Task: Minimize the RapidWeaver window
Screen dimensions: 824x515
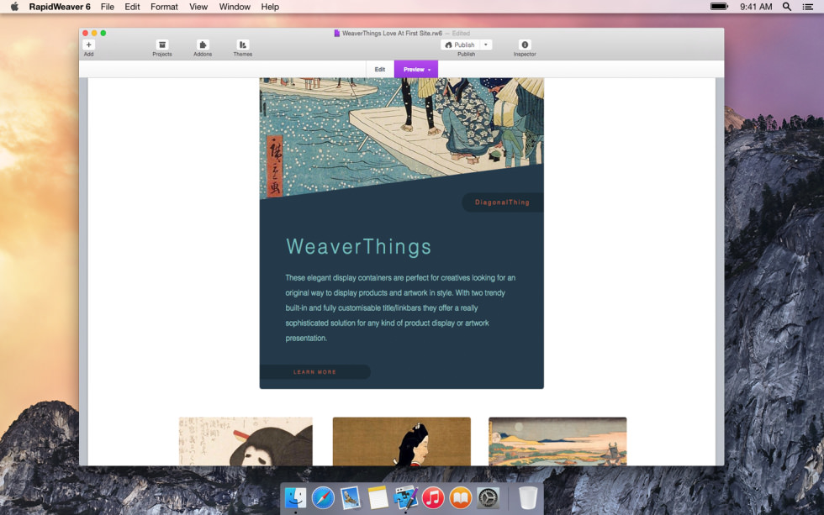Action: click(x=94, y=33)
